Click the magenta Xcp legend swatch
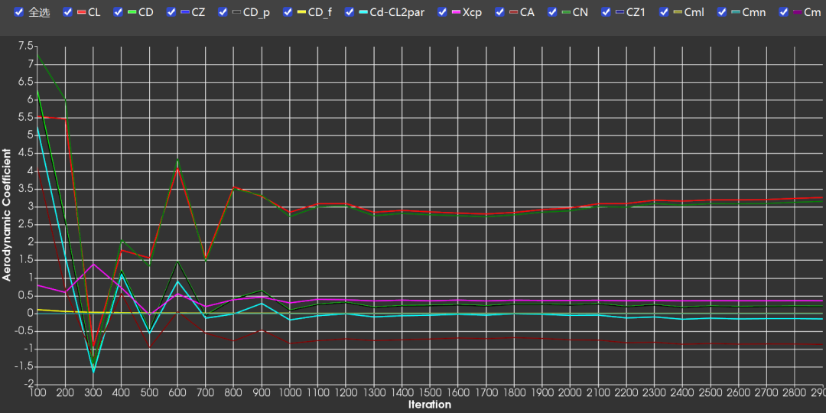The height and width of the screenshot is (413, 826). point(457,12)
